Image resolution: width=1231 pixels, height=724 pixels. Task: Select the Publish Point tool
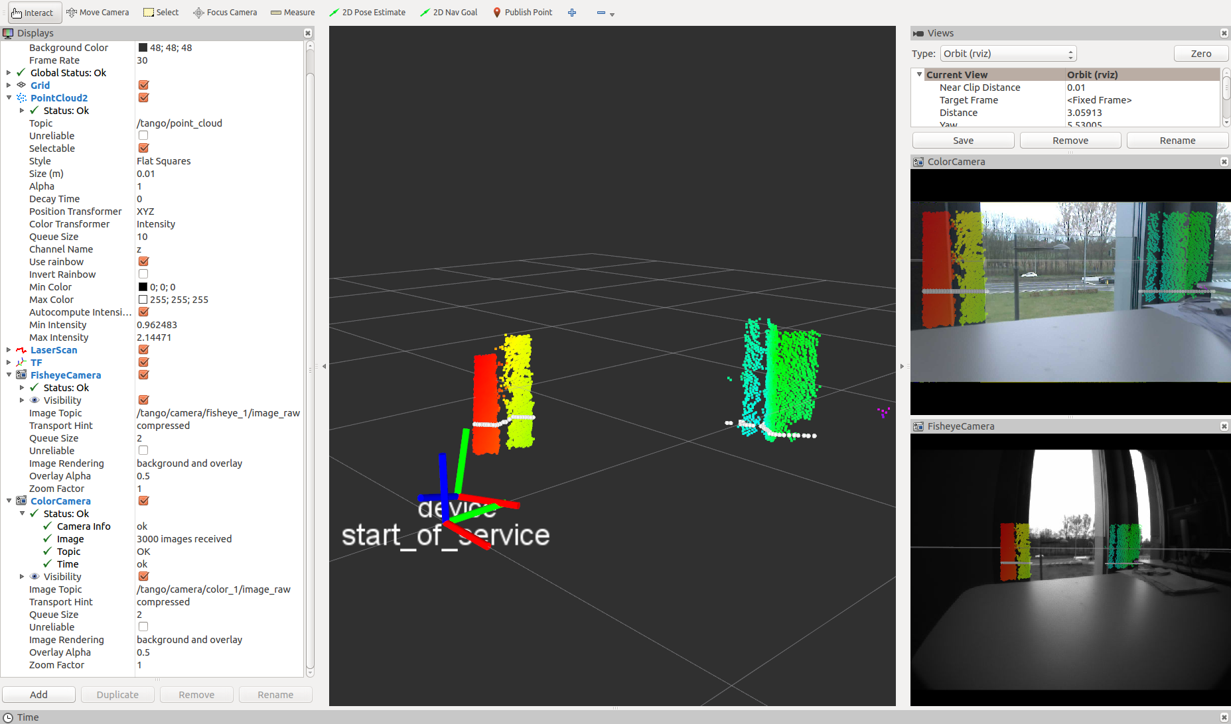tap(522, 12)
